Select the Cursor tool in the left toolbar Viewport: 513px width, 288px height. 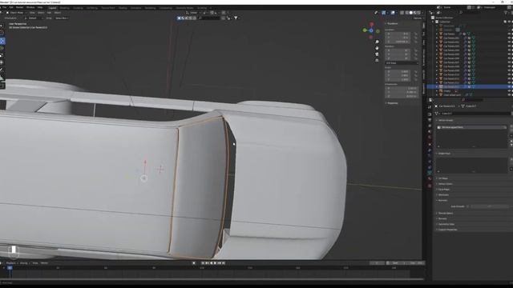pyautogui.click(x=2, y=33)
